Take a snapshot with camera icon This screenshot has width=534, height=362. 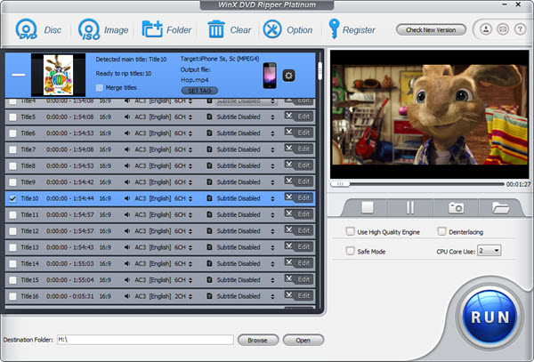456,207
